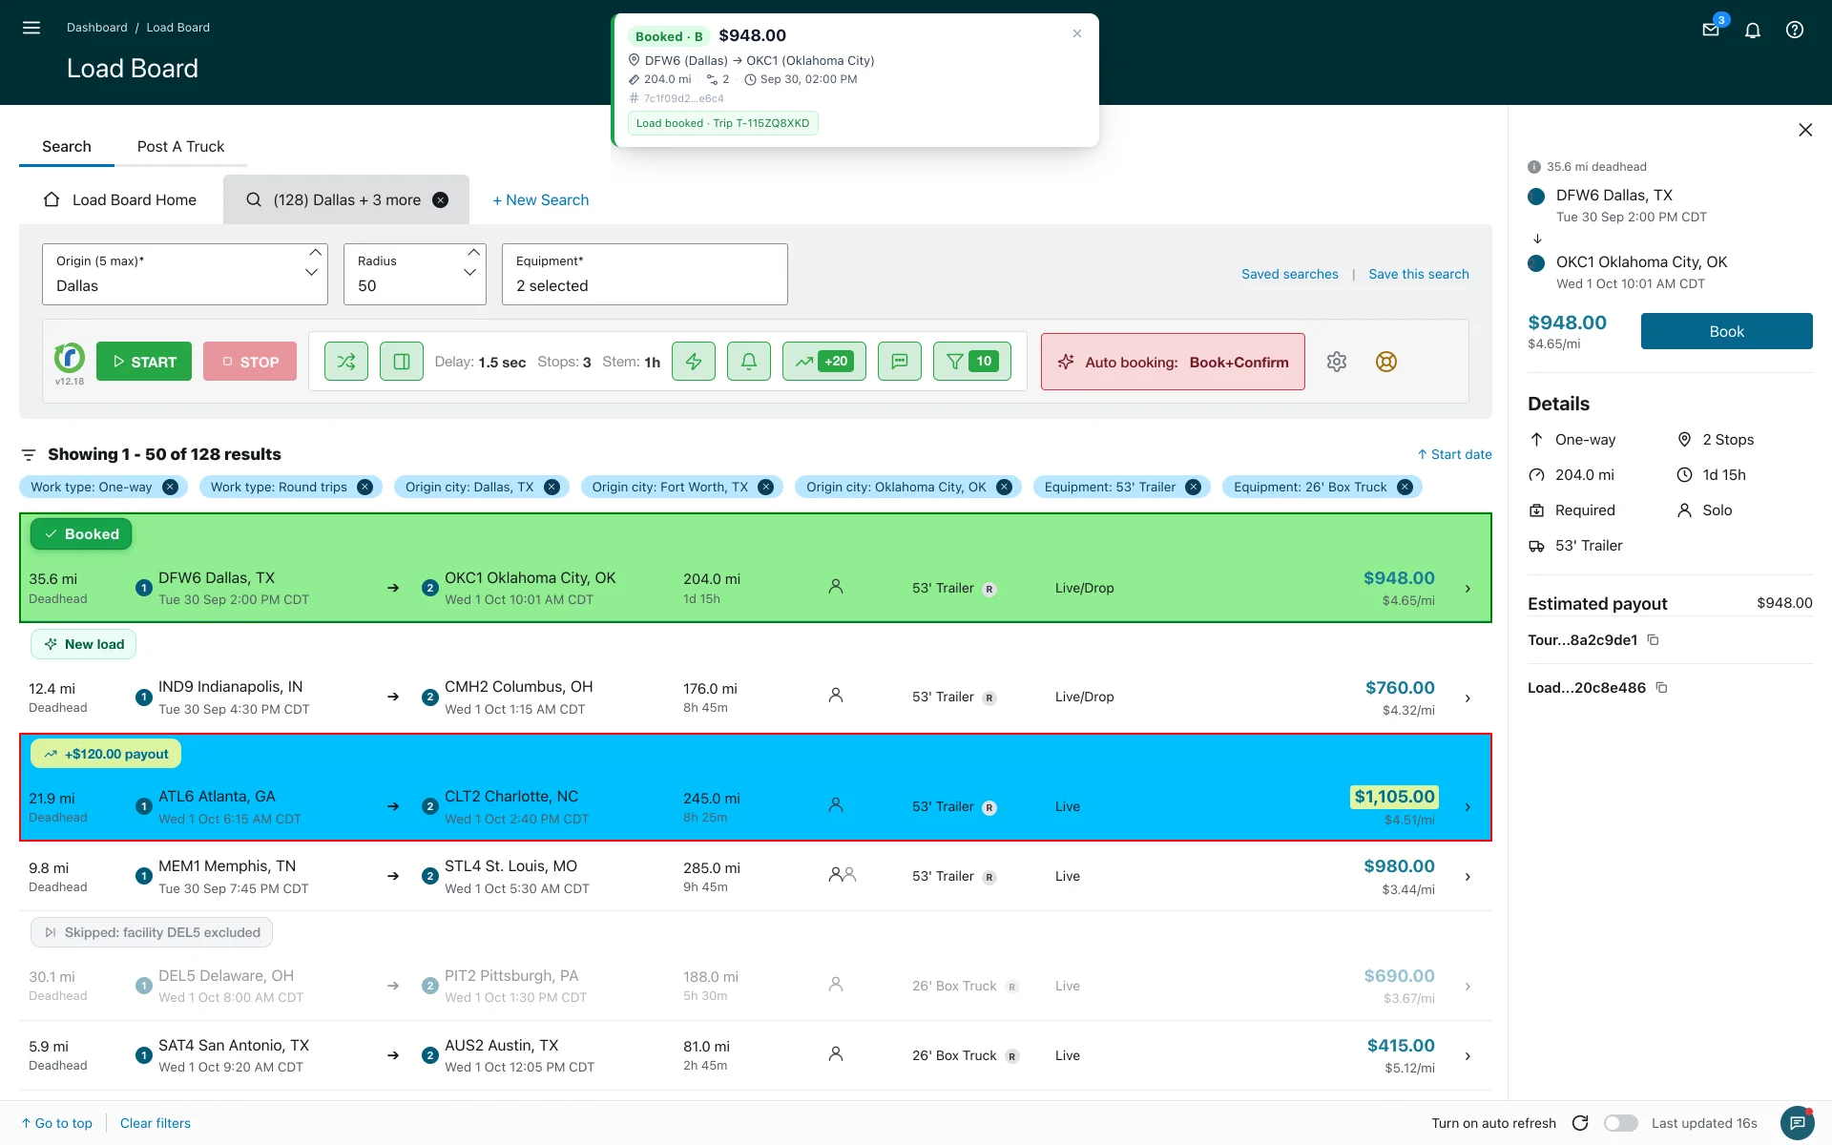Click the Clear filters link

(x=156, y=1123)
